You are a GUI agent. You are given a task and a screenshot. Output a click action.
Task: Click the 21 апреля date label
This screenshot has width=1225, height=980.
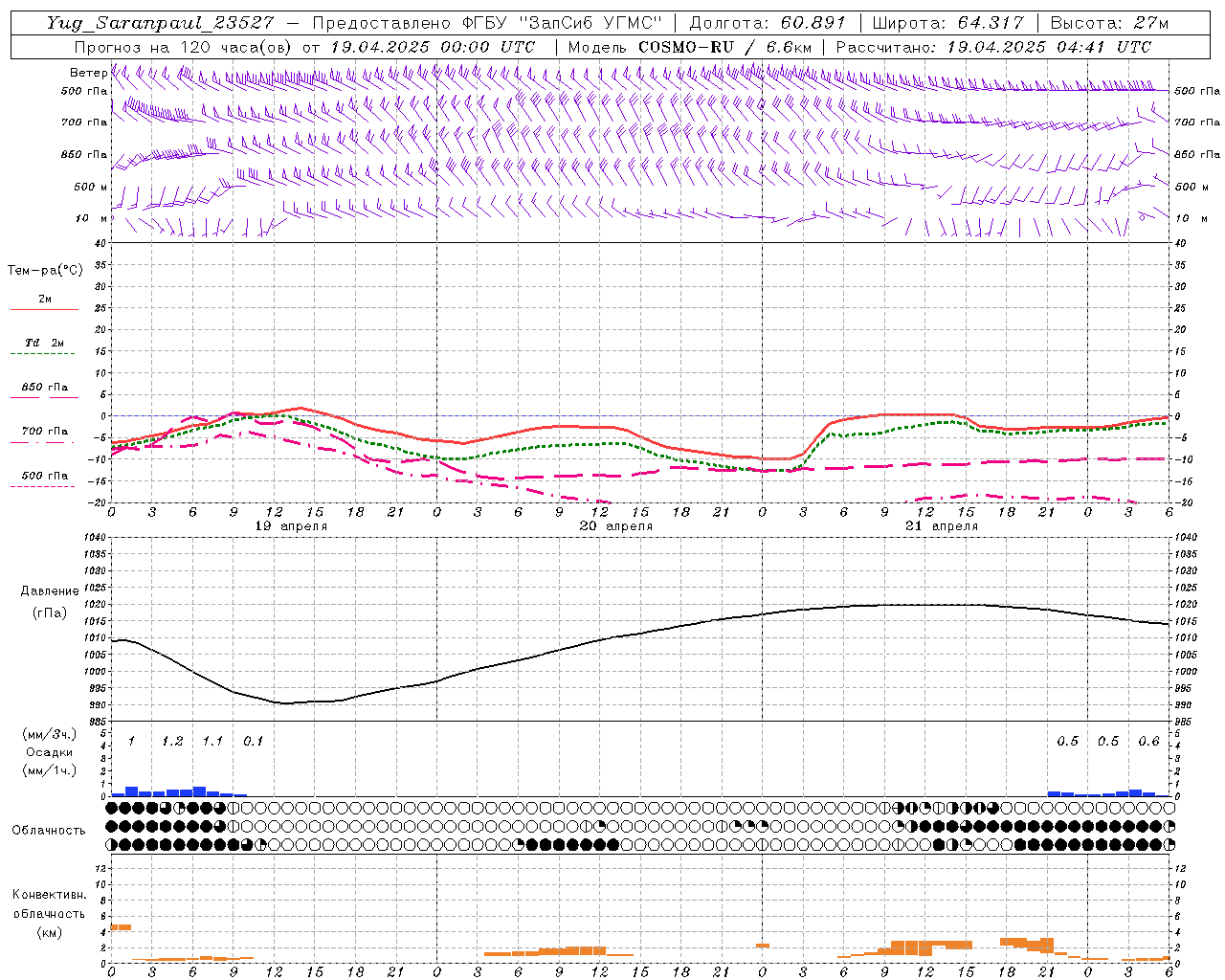coord(942,526)
